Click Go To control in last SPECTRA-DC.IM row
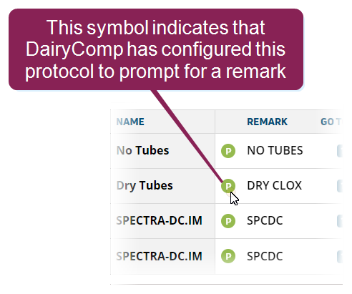 coord(340,257)
